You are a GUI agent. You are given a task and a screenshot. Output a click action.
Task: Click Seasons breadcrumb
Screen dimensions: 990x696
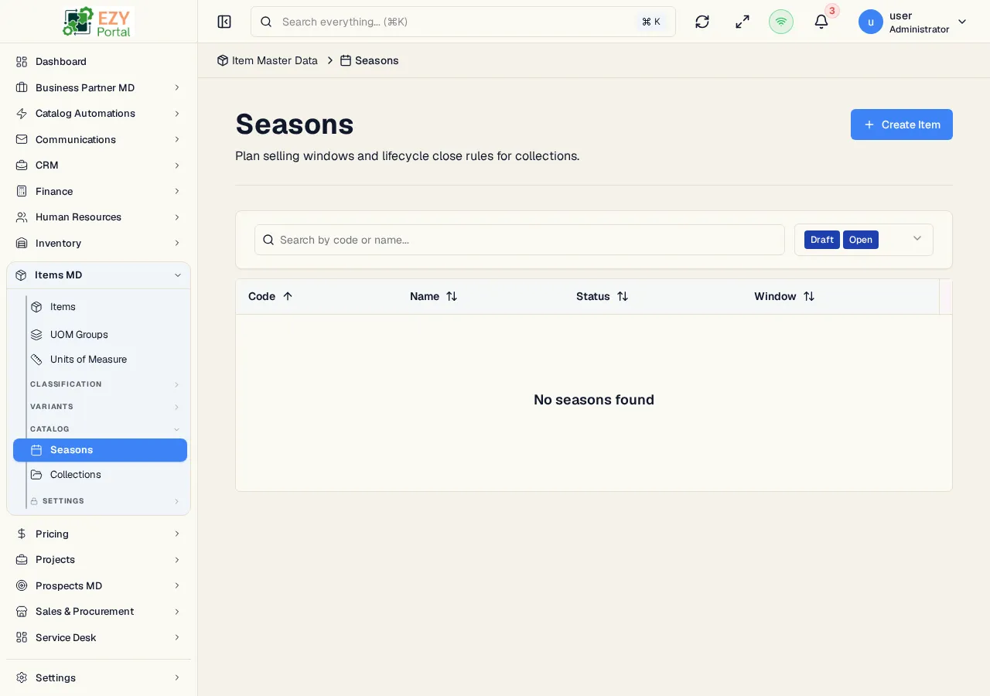[x=370, y=60]
